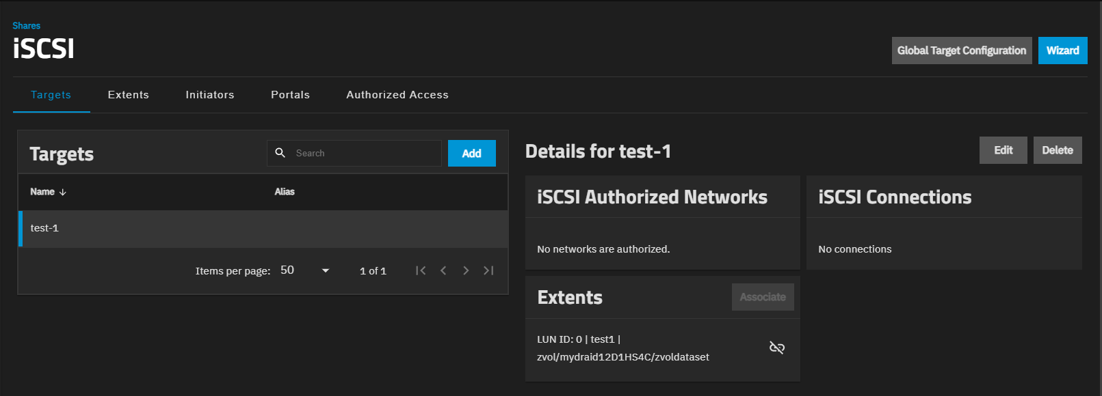Switch to the Extents tab

pyautogui.click(x=128, y=95)
